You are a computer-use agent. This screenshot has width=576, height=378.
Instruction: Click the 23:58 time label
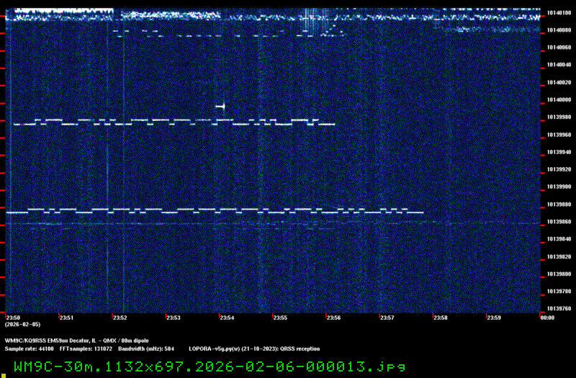point(441,318)
